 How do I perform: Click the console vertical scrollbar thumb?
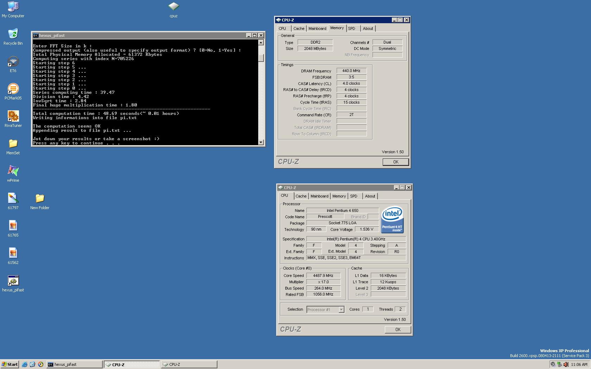pos(261,58)
